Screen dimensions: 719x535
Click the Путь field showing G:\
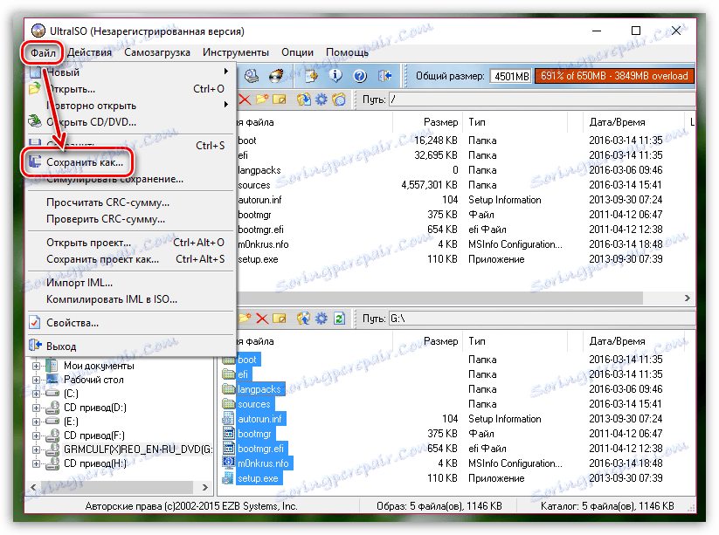click(x=542, y=319)
